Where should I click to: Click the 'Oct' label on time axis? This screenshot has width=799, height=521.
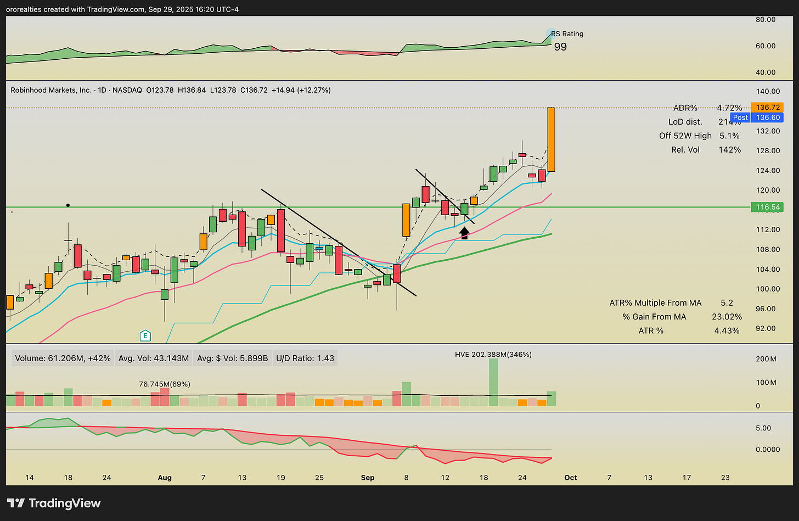coord(571,478)
